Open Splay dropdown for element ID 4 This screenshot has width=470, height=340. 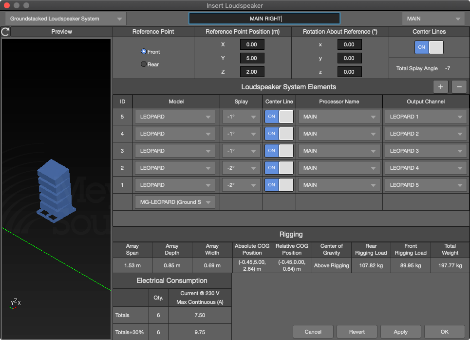(x=241, y=134)
